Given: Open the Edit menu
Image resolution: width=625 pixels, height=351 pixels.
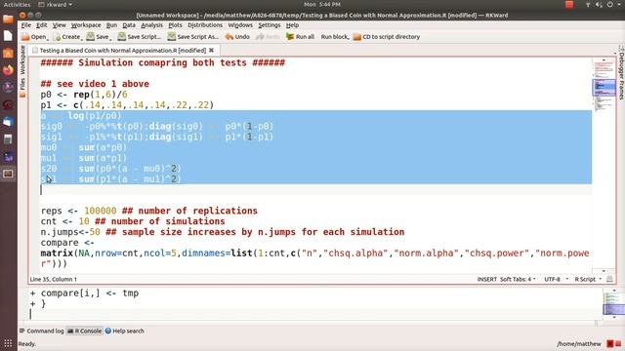Looking at the screenshot, I should (x=41, y=25).
